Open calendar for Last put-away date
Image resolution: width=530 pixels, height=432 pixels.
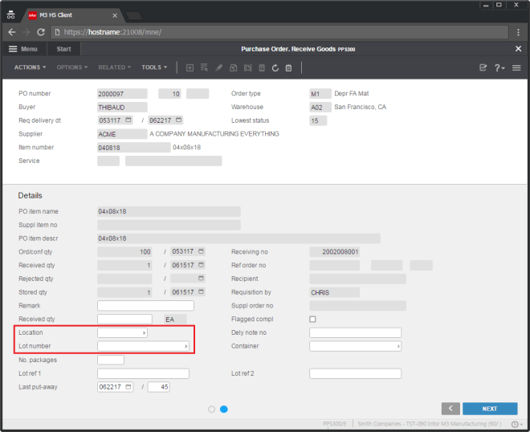point(129,387)
